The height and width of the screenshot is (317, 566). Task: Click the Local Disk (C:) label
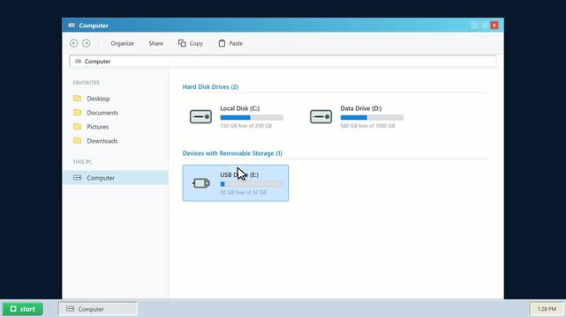(239, 108)
